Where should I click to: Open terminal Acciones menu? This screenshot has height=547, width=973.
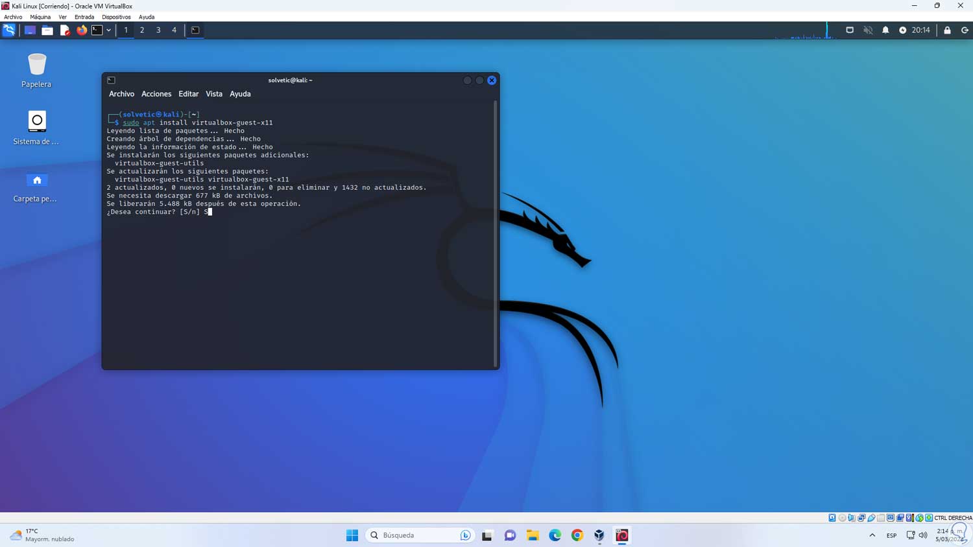[156, 94]
